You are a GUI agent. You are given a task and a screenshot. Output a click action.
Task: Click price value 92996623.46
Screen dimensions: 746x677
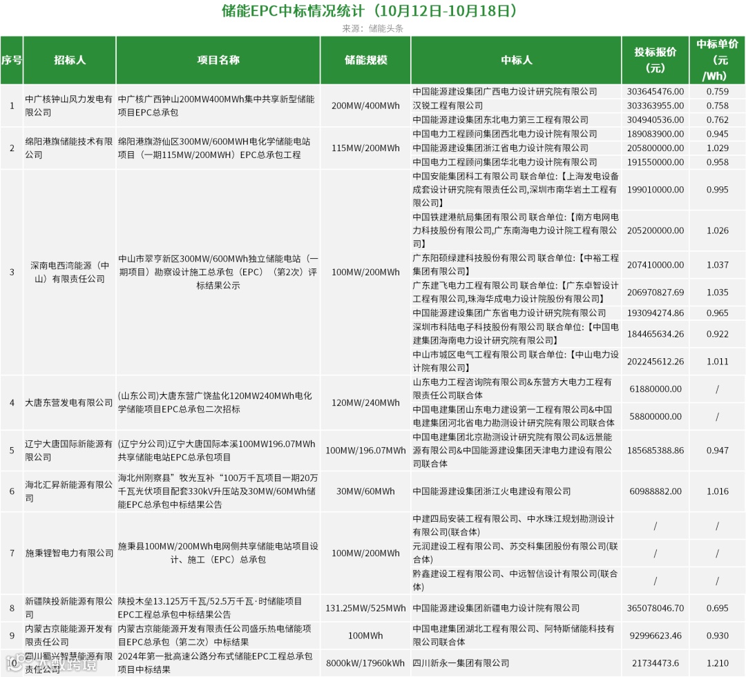point(655,636)
